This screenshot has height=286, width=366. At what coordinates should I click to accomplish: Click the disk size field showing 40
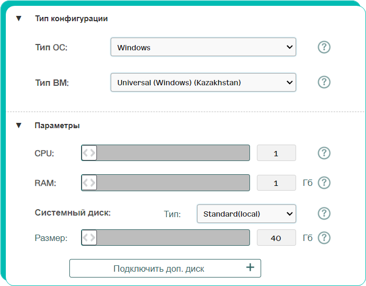276,238
